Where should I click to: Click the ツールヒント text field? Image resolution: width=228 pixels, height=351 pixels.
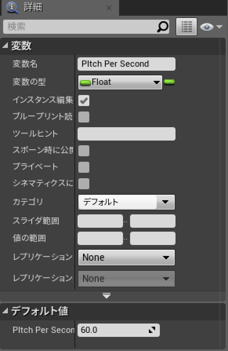point(127,134)
